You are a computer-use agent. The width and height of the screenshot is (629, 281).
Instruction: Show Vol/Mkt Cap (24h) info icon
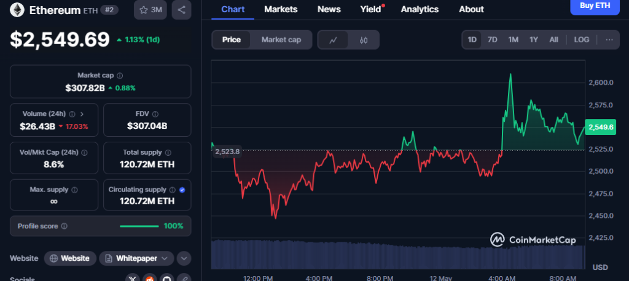coord(85,152)
